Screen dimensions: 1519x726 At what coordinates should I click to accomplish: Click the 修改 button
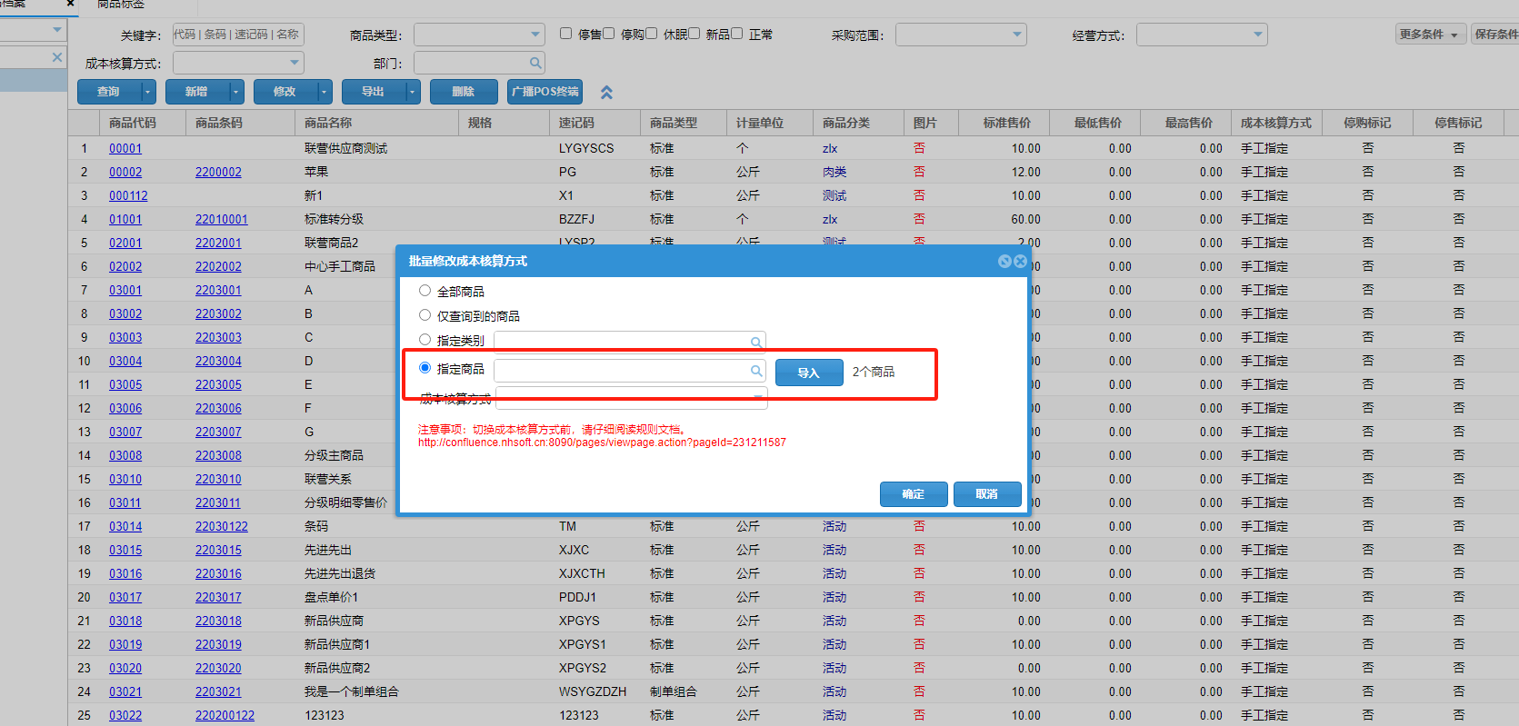pyautogui.click(x=285, y=92)
